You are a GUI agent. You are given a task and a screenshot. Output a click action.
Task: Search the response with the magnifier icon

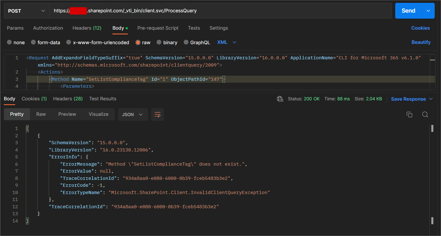(425, 115)
